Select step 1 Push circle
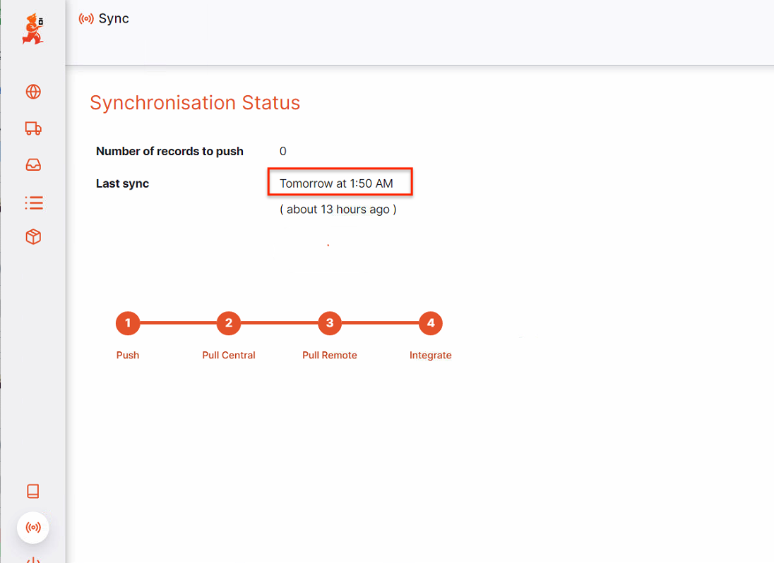The width and height of the screenshot is (774, 563). point(128,323)
